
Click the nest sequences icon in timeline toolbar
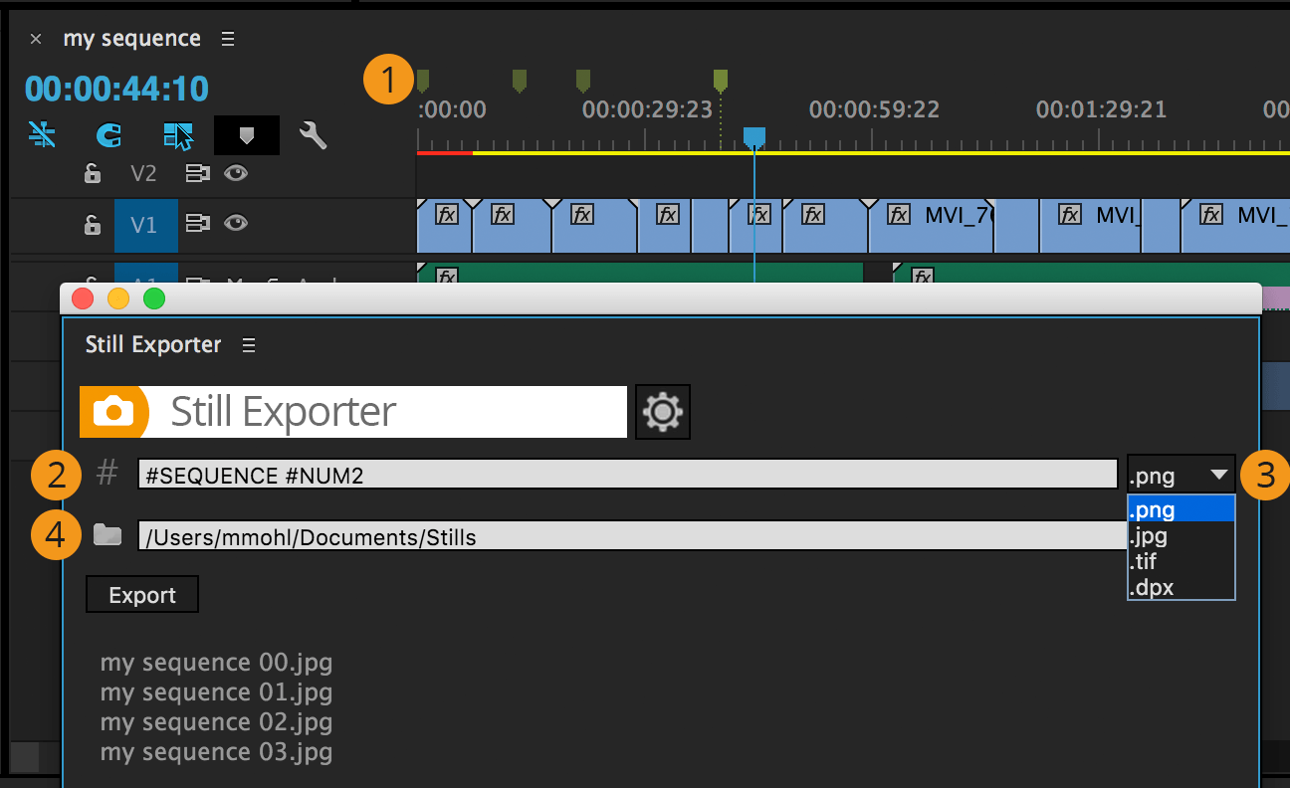click(177, 134)
